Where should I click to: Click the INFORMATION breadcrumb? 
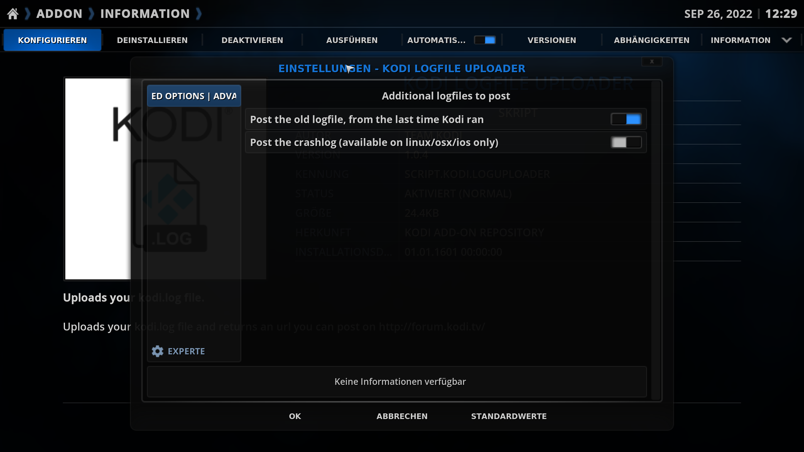[145, 14]
